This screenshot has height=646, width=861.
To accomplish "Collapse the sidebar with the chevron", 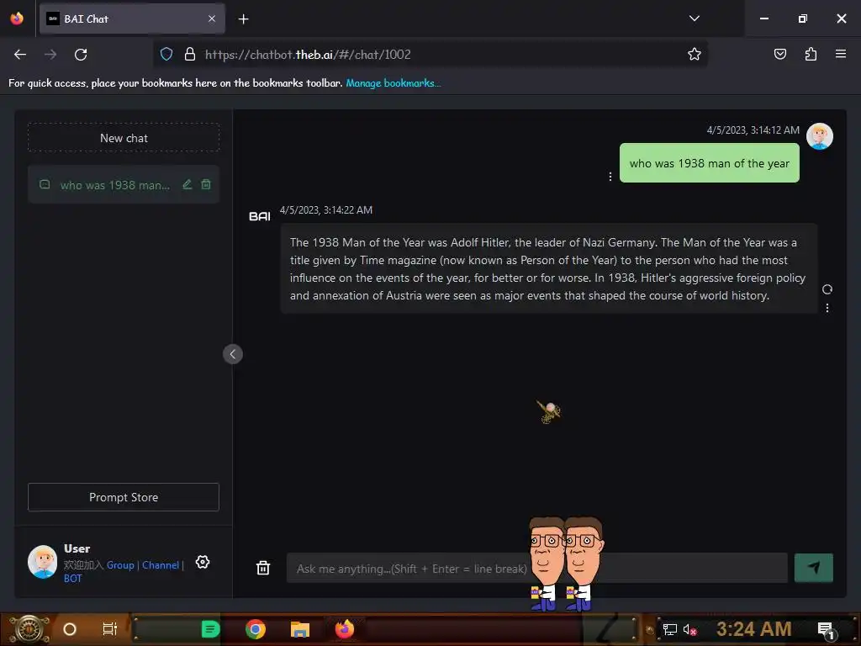I will [233, 354].
